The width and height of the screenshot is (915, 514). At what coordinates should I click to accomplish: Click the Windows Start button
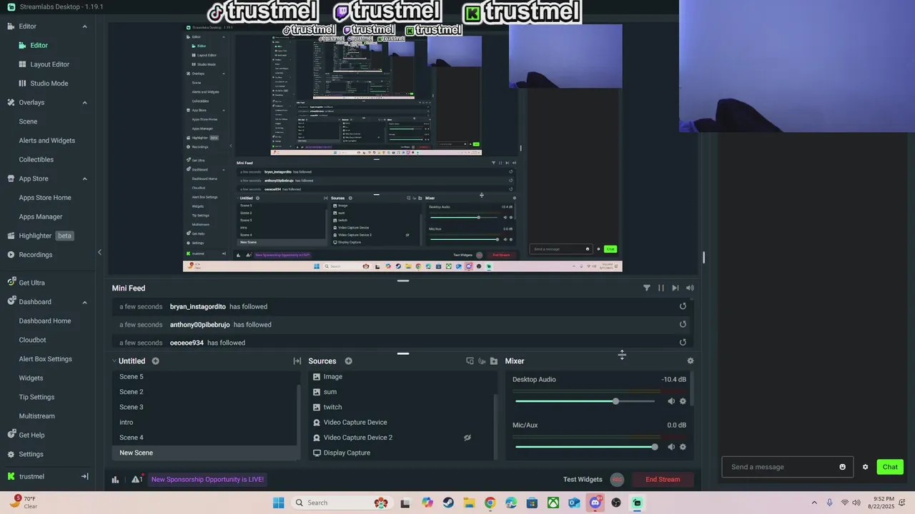(279, 503)
